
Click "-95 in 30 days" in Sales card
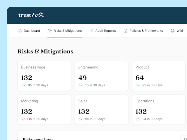95,119
